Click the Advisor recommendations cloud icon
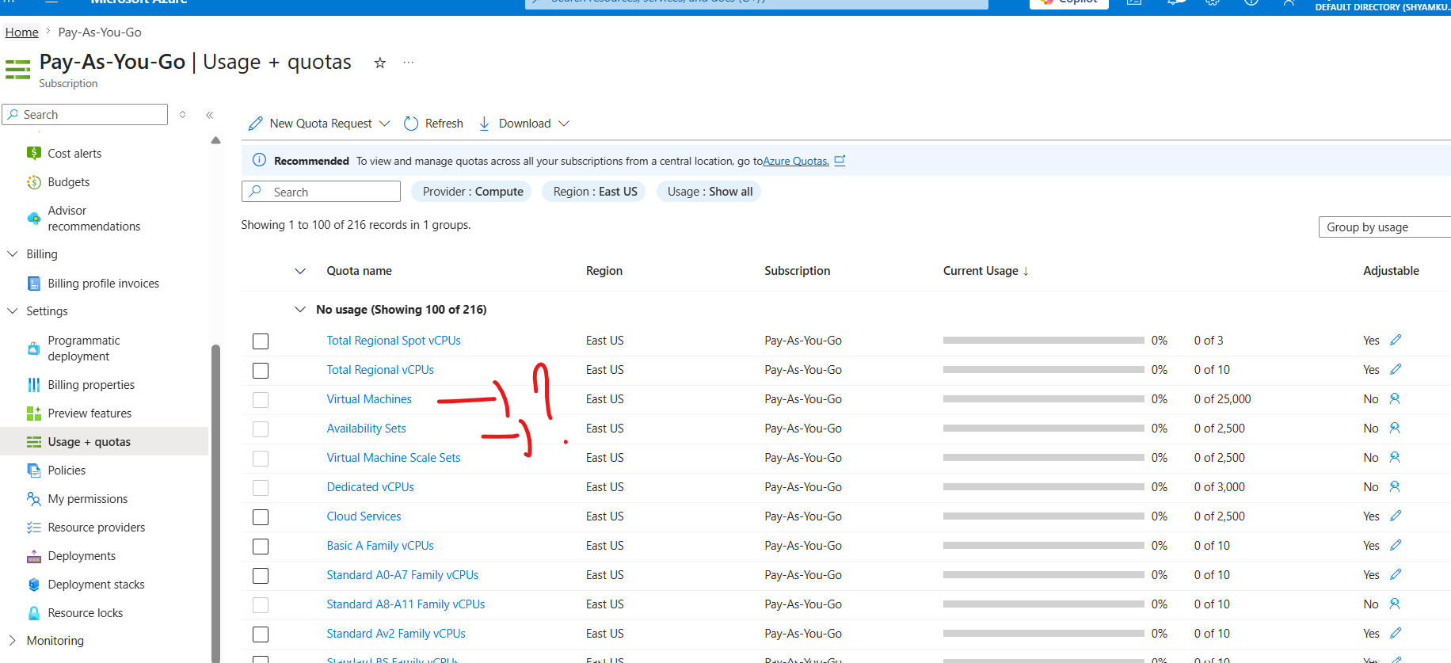Image resolution: width=1451 pixels, height=663 pixels. pyautogui.click(x=33, y=219)
